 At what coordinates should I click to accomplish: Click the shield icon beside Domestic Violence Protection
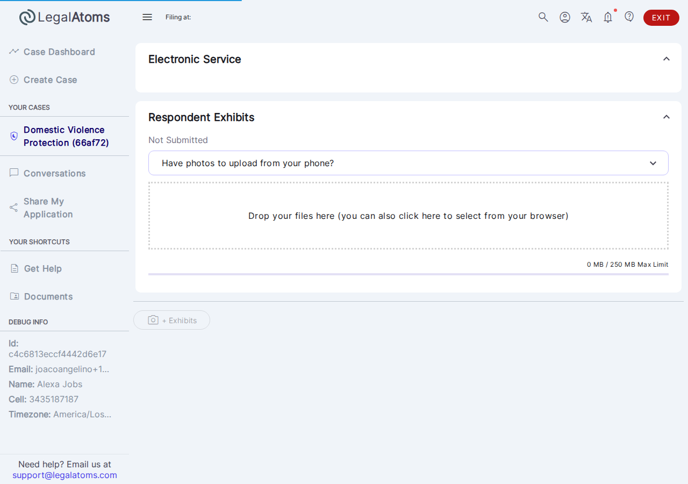pos(14,136)
